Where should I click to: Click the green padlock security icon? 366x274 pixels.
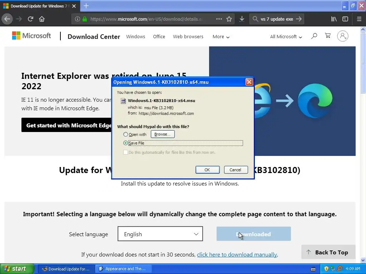coord(85,19)
